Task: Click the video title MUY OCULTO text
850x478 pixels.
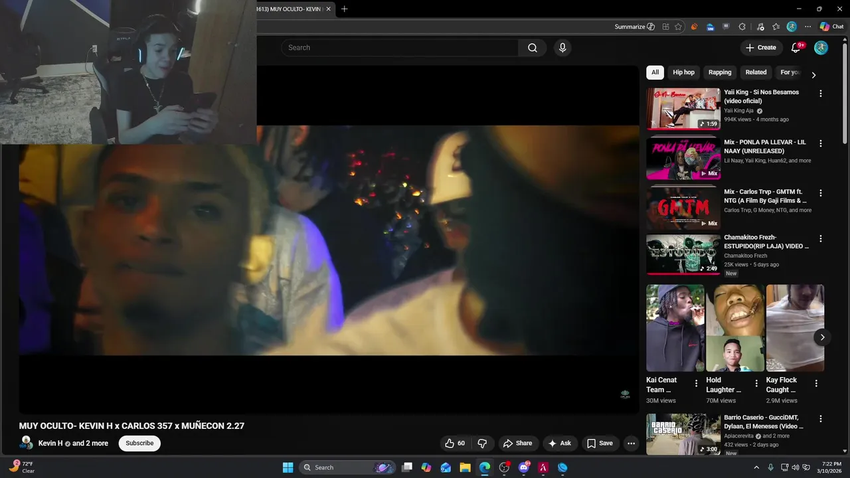Action: [131, 426]
